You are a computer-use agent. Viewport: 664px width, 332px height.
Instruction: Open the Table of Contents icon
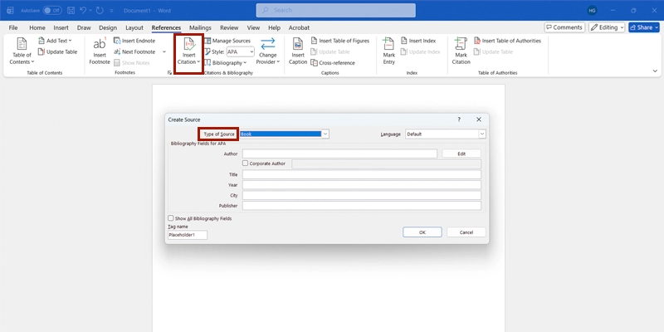(22, 45)
